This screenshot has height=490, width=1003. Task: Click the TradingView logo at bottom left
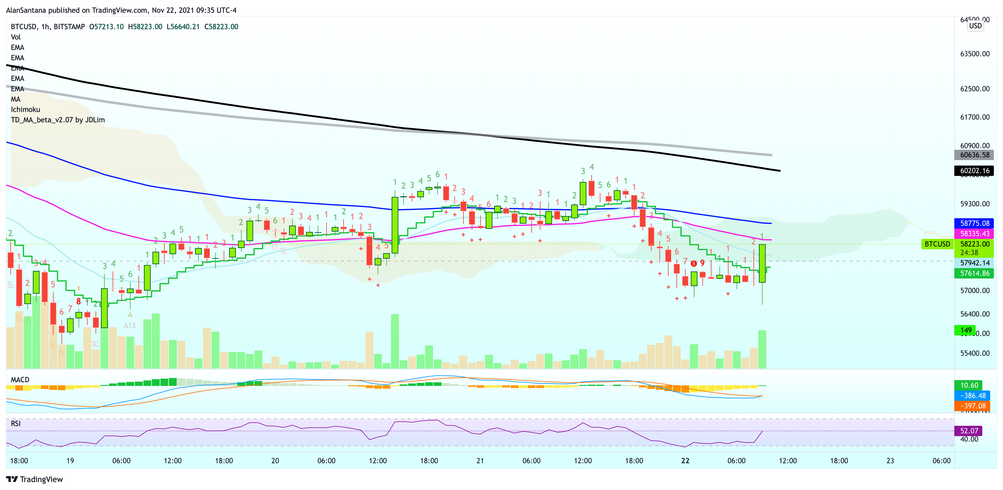tap(34, 479)
